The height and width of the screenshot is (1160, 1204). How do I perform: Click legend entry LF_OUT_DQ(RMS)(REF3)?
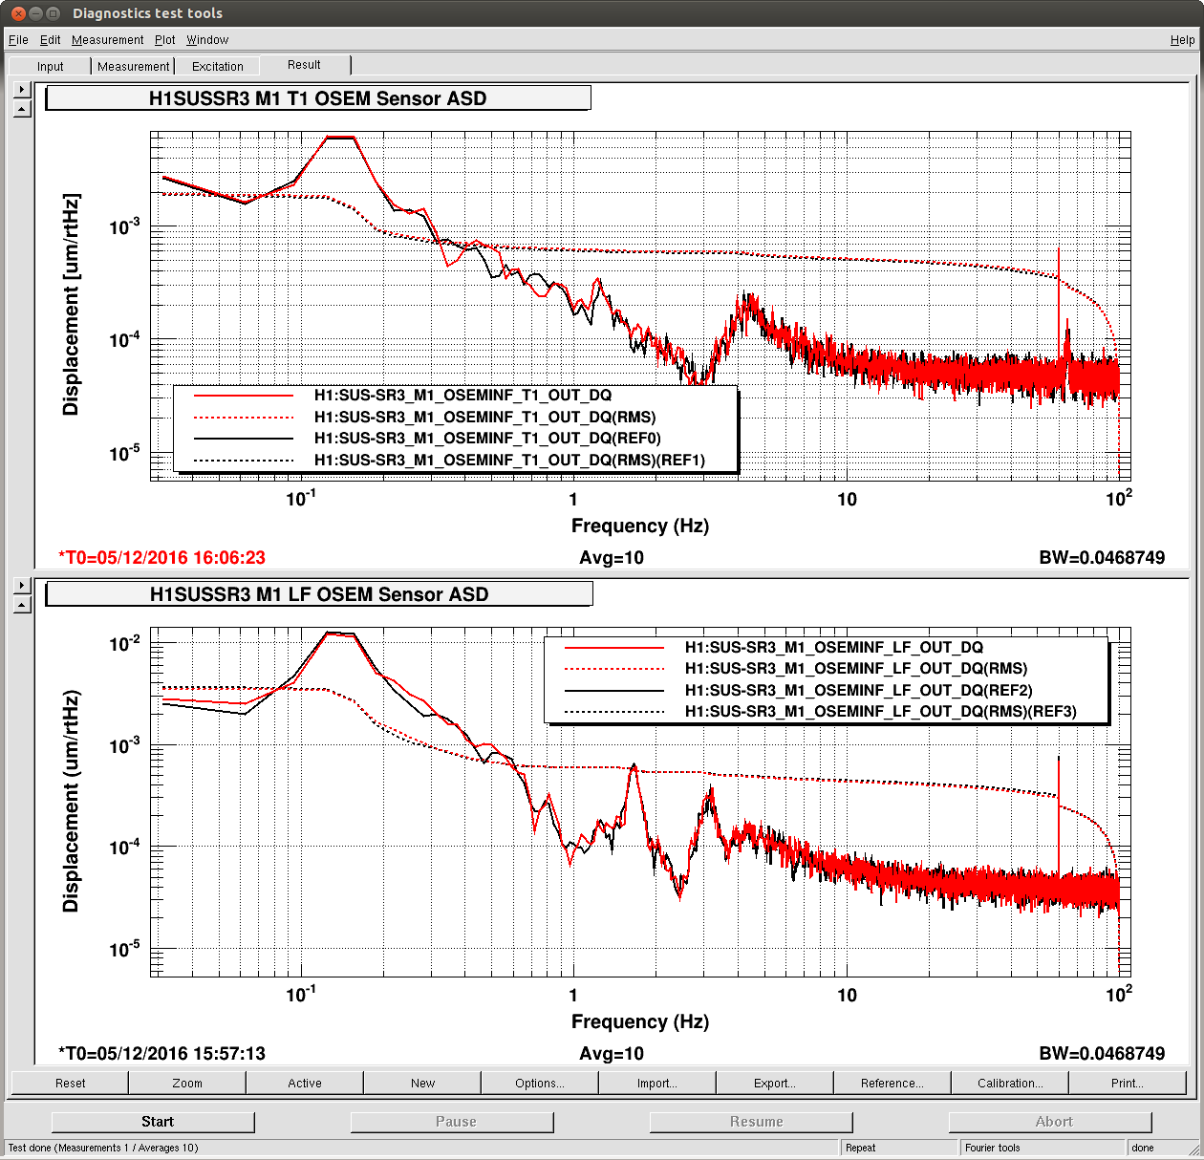(880, 712)
